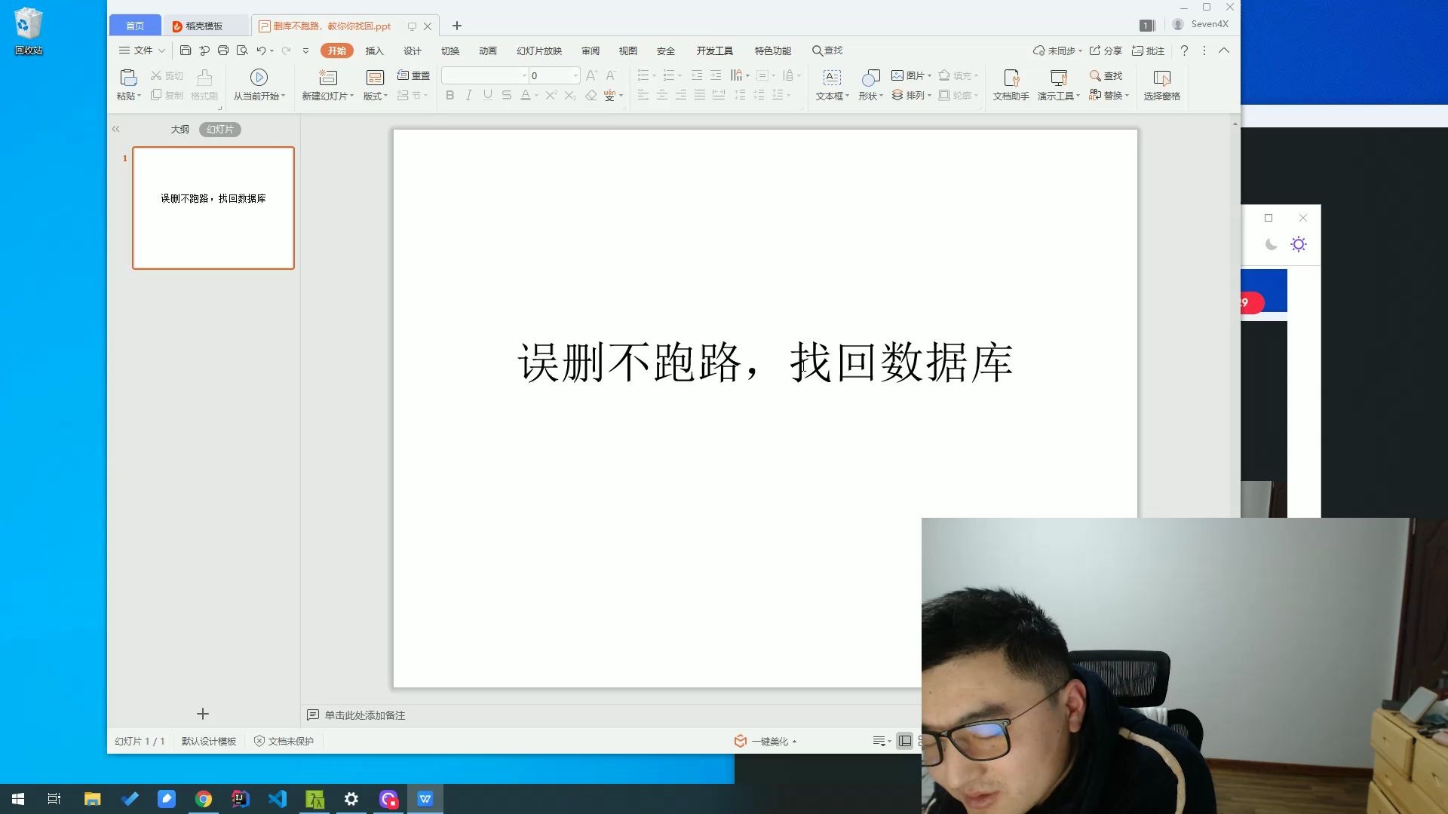This screenshot has height=814, width=1448.
Task: Expand the font name dropdown
Action: (524, 75)
